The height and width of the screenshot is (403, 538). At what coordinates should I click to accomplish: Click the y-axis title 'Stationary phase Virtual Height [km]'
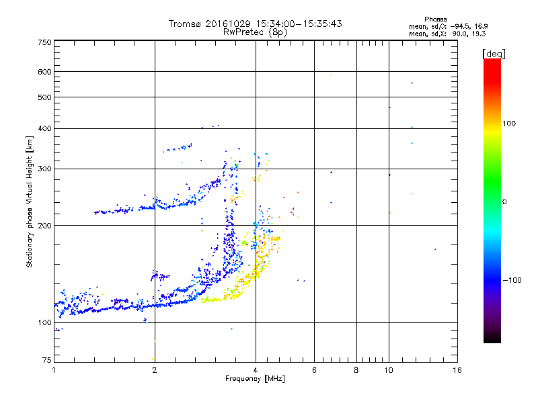pyautogui.click(x=30, y=201)
